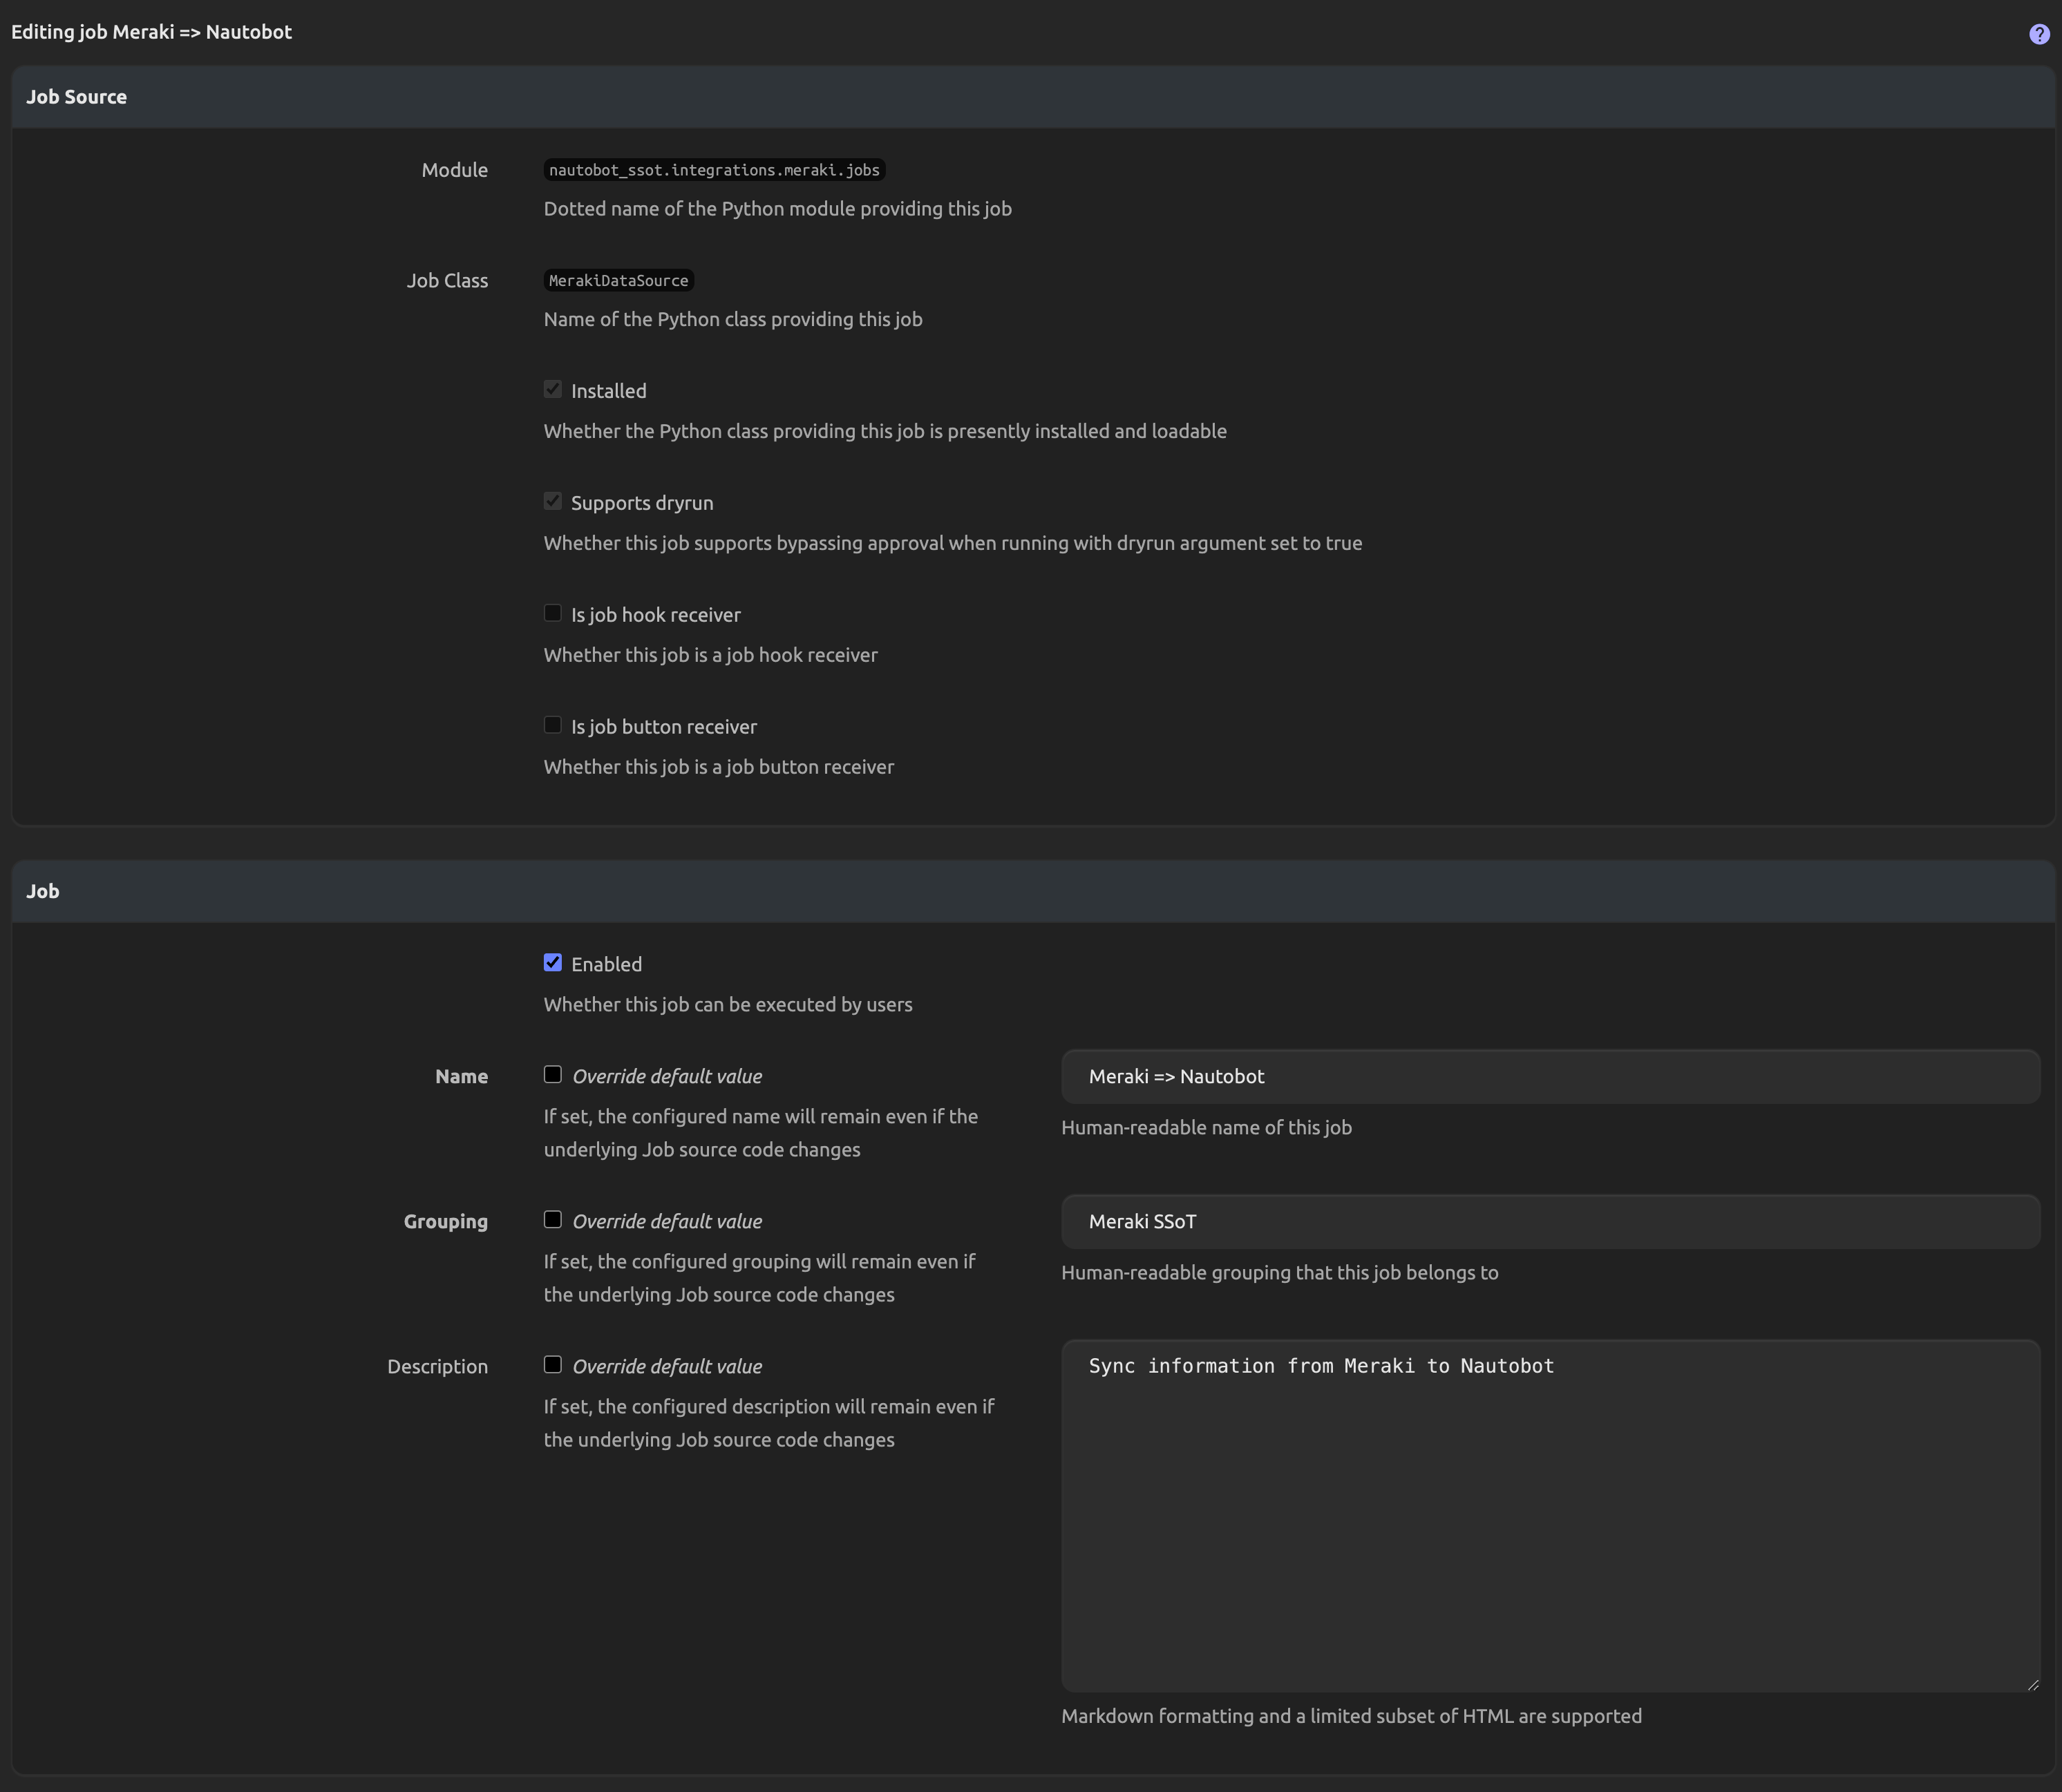Enable Override default value for Grouping
Image resolution: width=2062 pixels, height=1792 pixels.
pos(552,1219)
